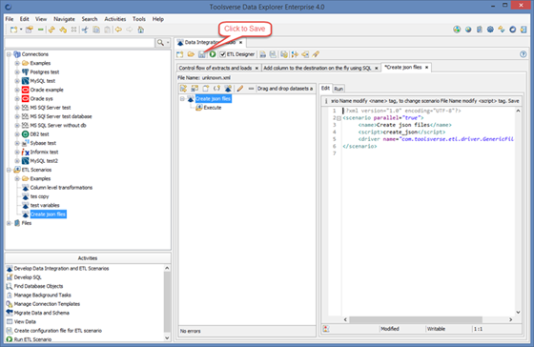Screen dimensions: 534x347
Task: Expand the Files tree node
Action: click(x=9, y=223)
